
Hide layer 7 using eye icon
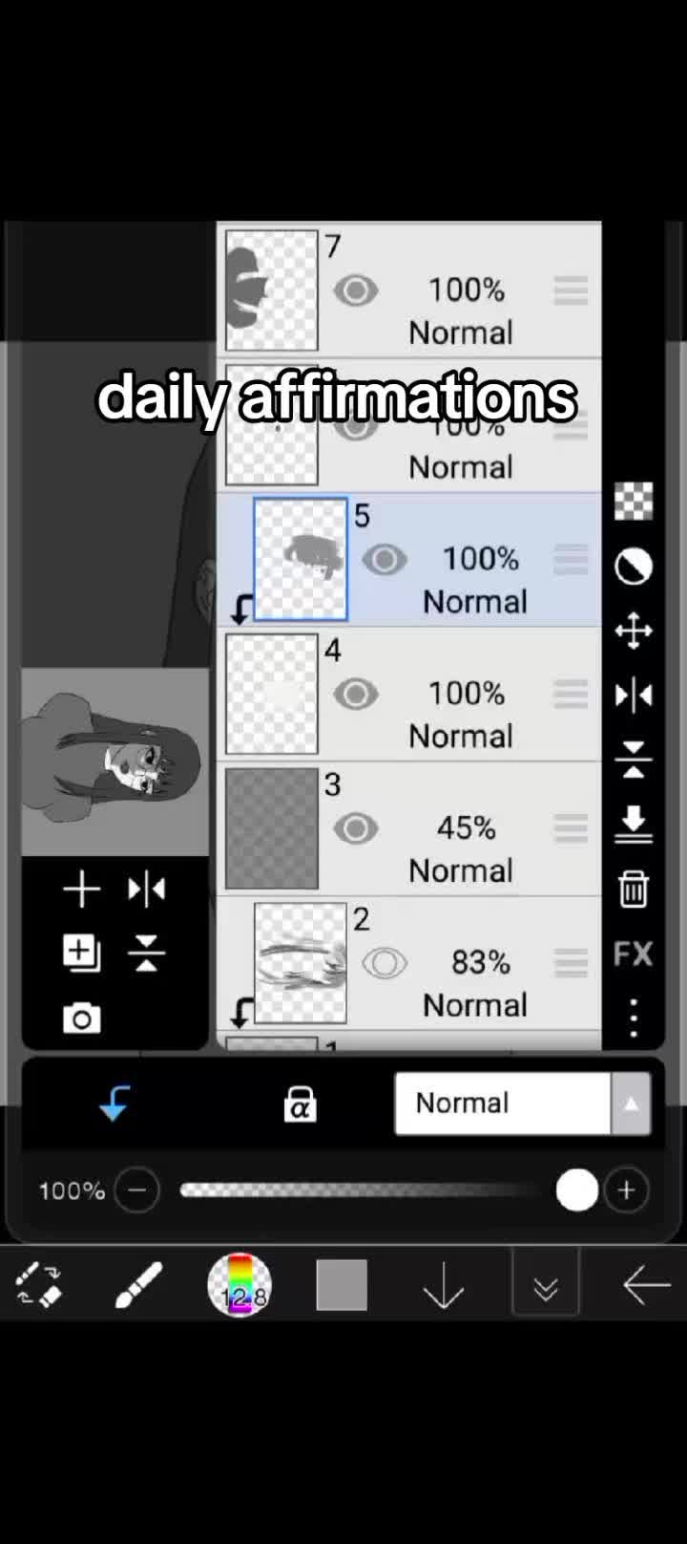click(x=355, y=290)
